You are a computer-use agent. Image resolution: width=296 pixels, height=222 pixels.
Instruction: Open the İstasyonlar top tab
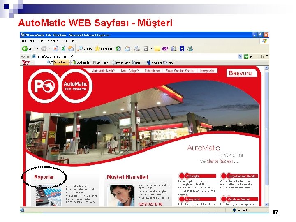(207, 71)
